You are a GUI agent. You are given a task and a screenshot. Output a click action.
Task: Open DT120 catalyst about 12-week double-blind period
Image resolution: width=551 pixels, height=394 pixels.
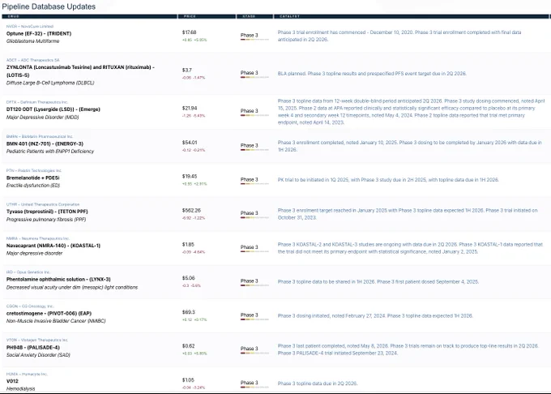(x=411, y=112)
